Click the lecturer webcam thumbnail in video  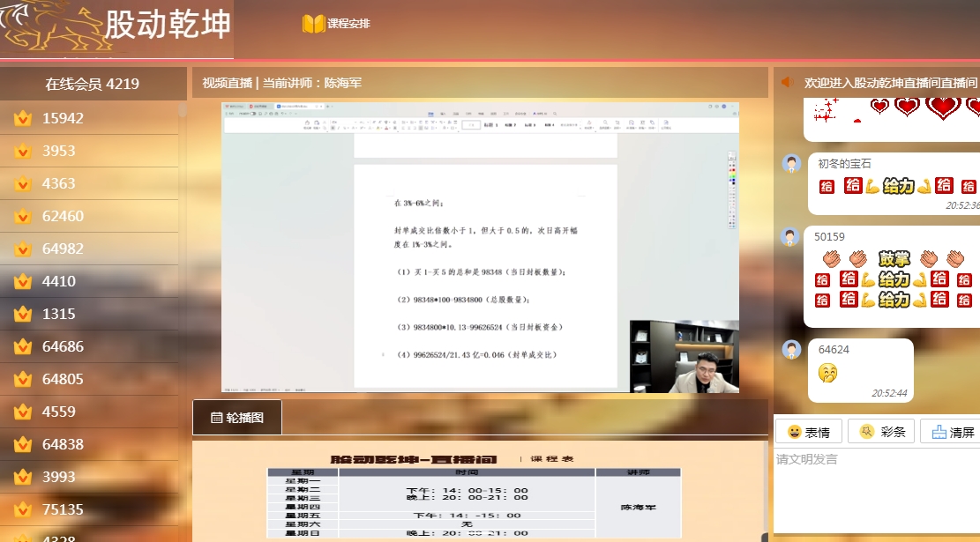tap(685, 357)
